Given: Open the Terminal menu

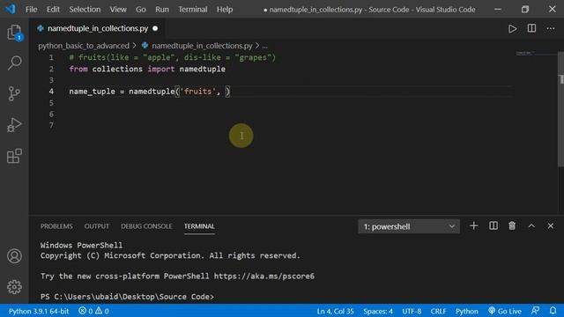Looking at the screenshot, I should (x=192, y=10).
